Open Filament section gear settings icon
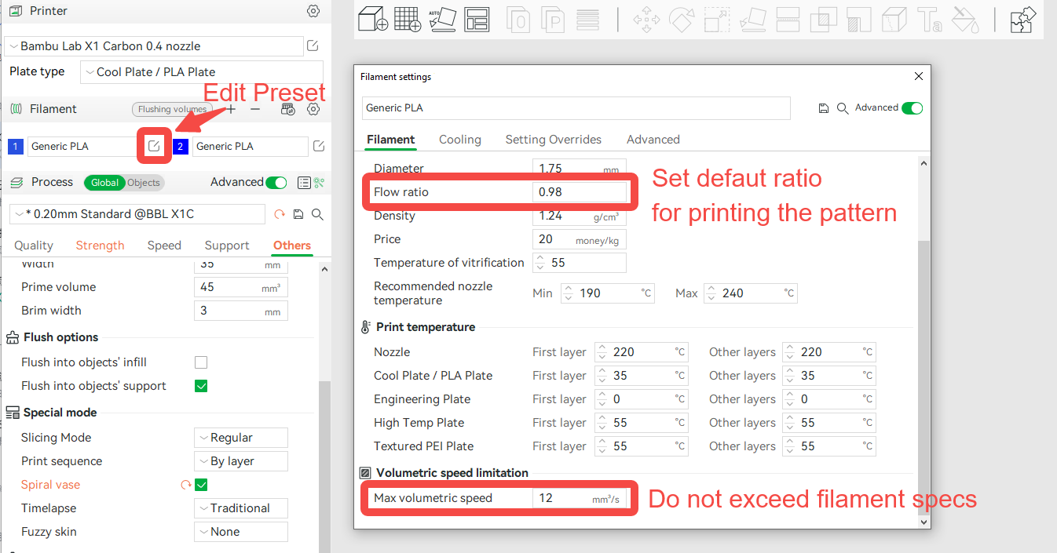Image resolution: width=1057 pixels, height=553 pixels. pos(313,109)
